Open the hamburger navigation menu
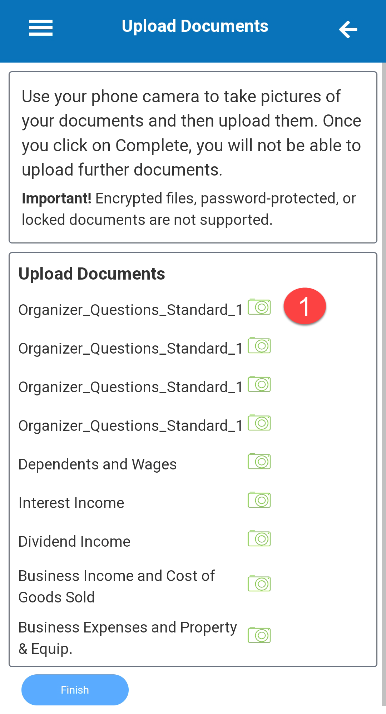This screenshot has width=386, height=714. coord(41,28)
